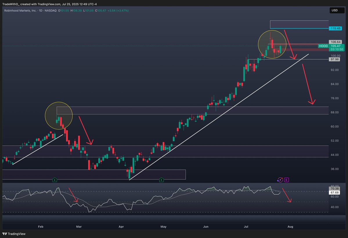Click the Robinhood Markets, Inc. symbol title
The width and height of the screenshot is (348, 238).
pos(20,10)
